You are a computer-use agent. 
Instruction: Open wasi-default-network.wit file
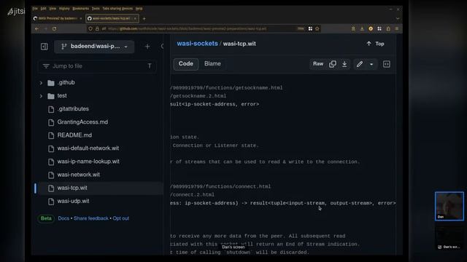(88, 148)
